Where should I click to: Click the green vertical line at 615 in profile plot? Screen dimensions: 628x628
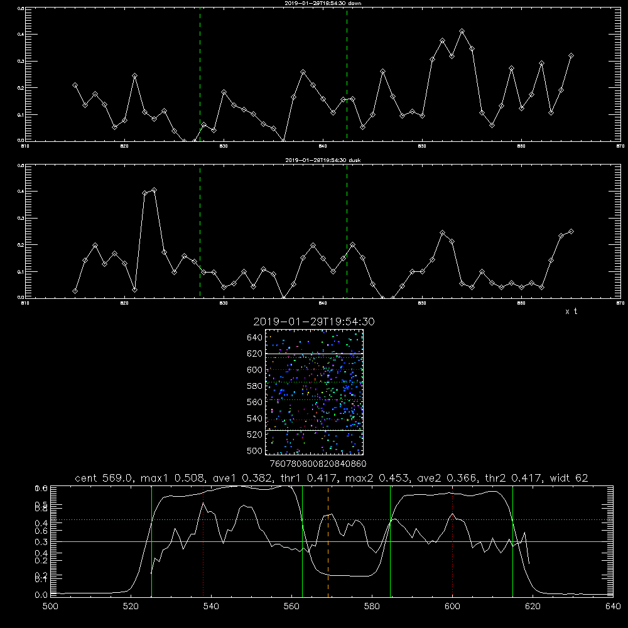pos(512,542)
